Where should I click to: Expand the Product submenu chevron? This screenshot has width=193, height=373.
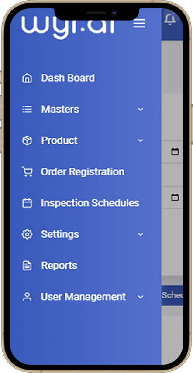[x=141, y=140]
